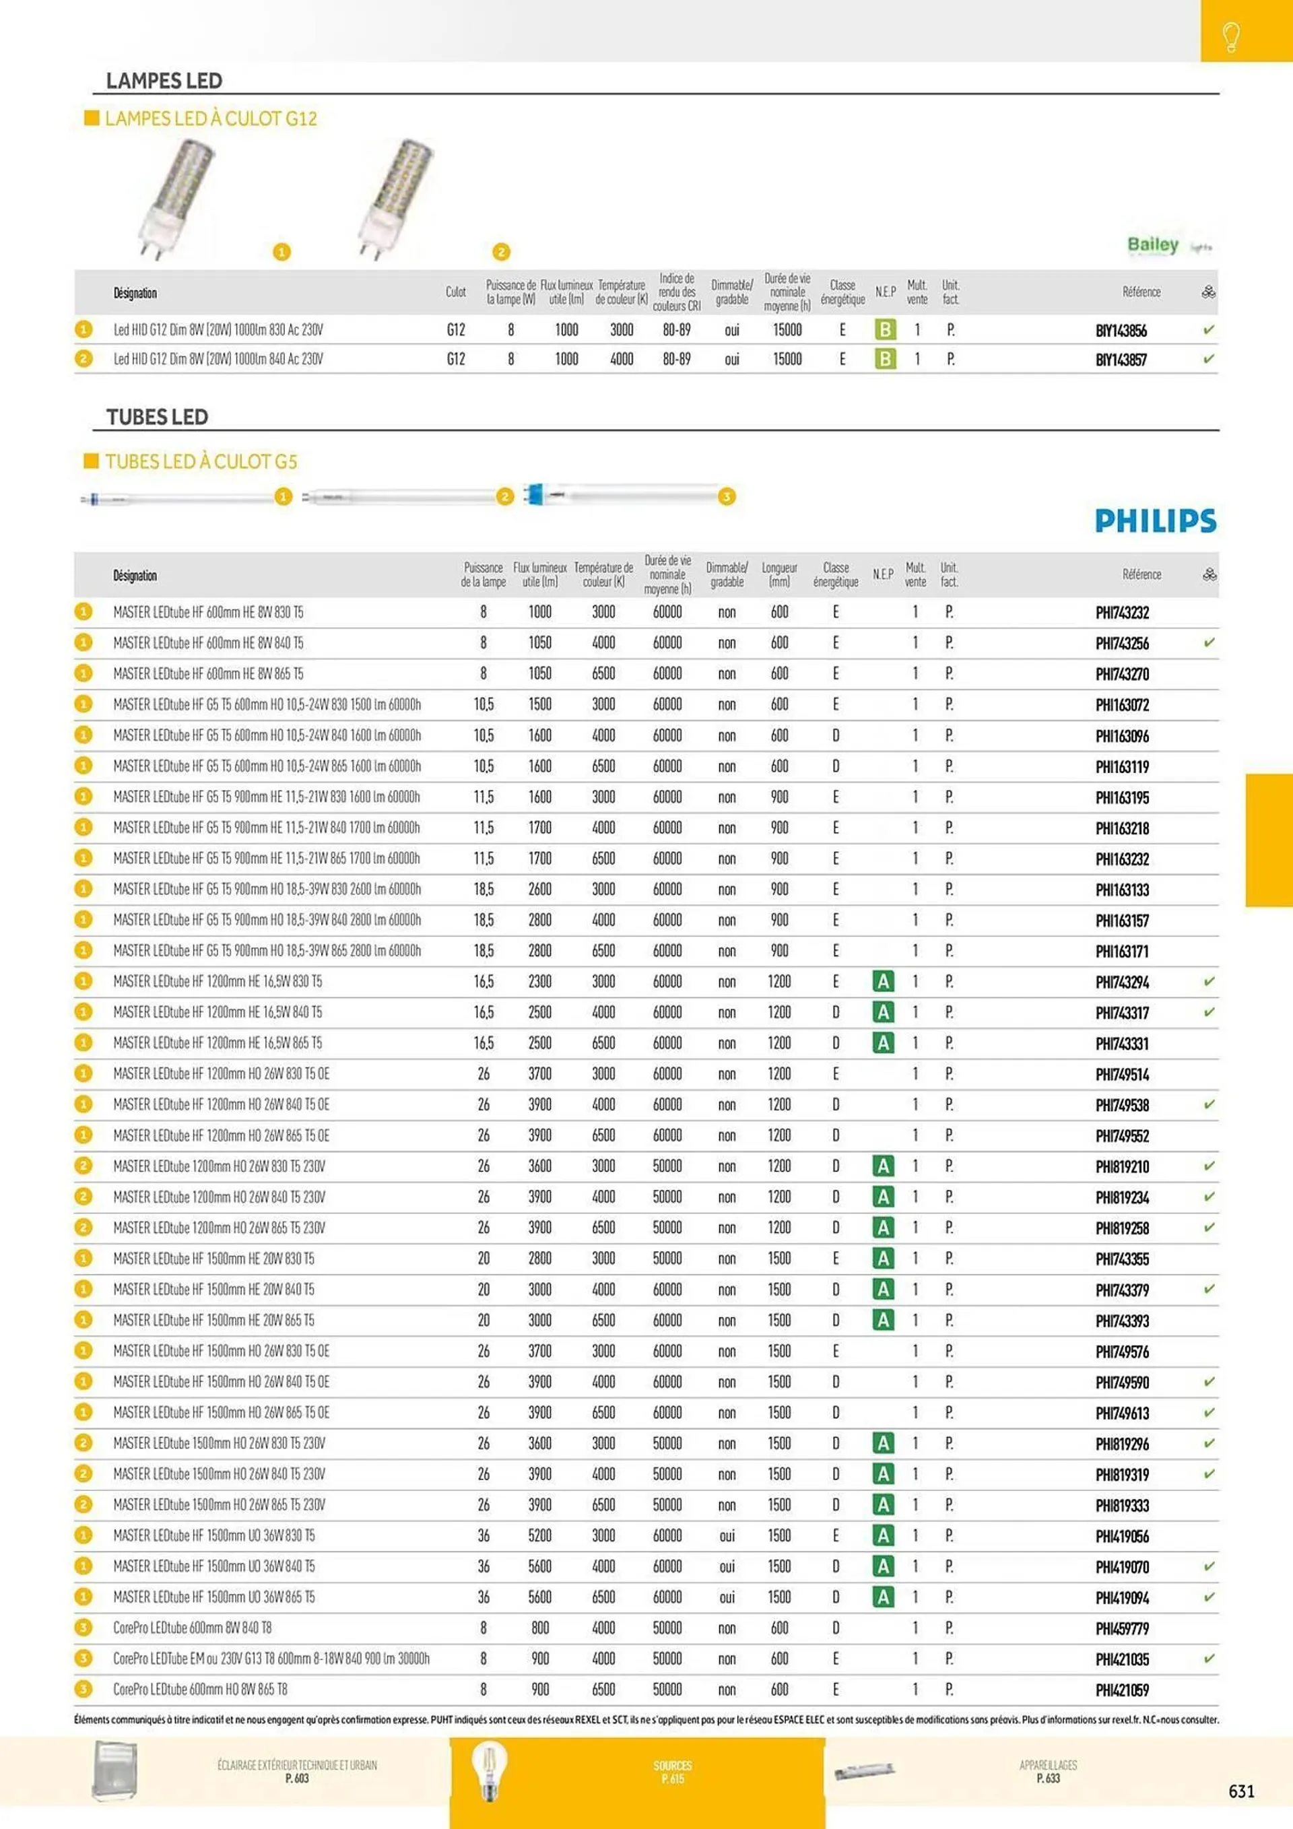Click the Lampes LED section heading
Screen dimensions: 1293x1829
(164, 80)
